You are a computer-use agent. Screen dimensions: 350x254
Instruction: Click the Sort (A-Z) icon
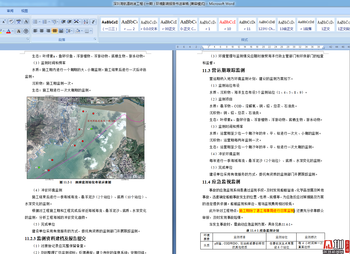pyautogui.click(x=86, y=22)
